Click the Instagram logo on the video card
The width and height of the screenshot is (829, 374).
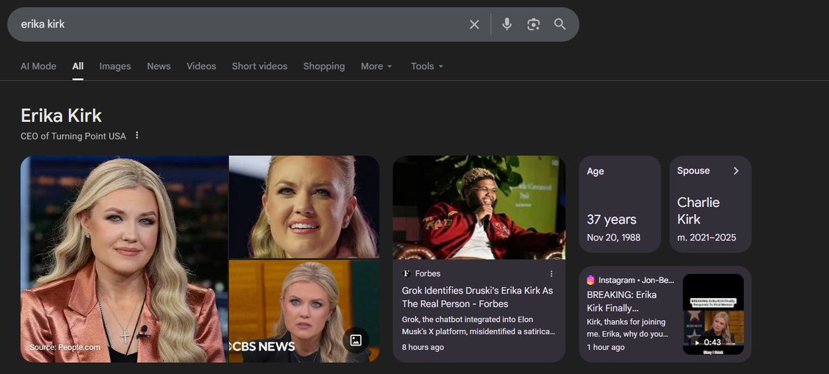pos(591,280)
